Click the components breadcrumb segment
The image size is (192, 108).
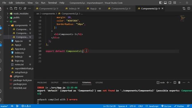[x=49, y=13]
